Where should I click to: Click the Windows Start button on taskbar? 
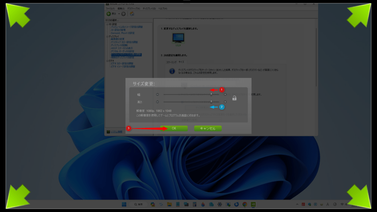coord(124,204)
